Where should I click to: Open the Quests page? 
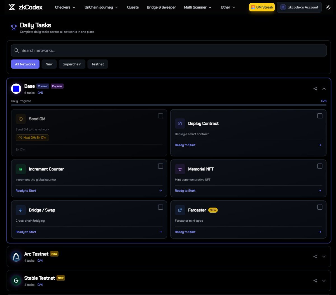tap(133, 7)
